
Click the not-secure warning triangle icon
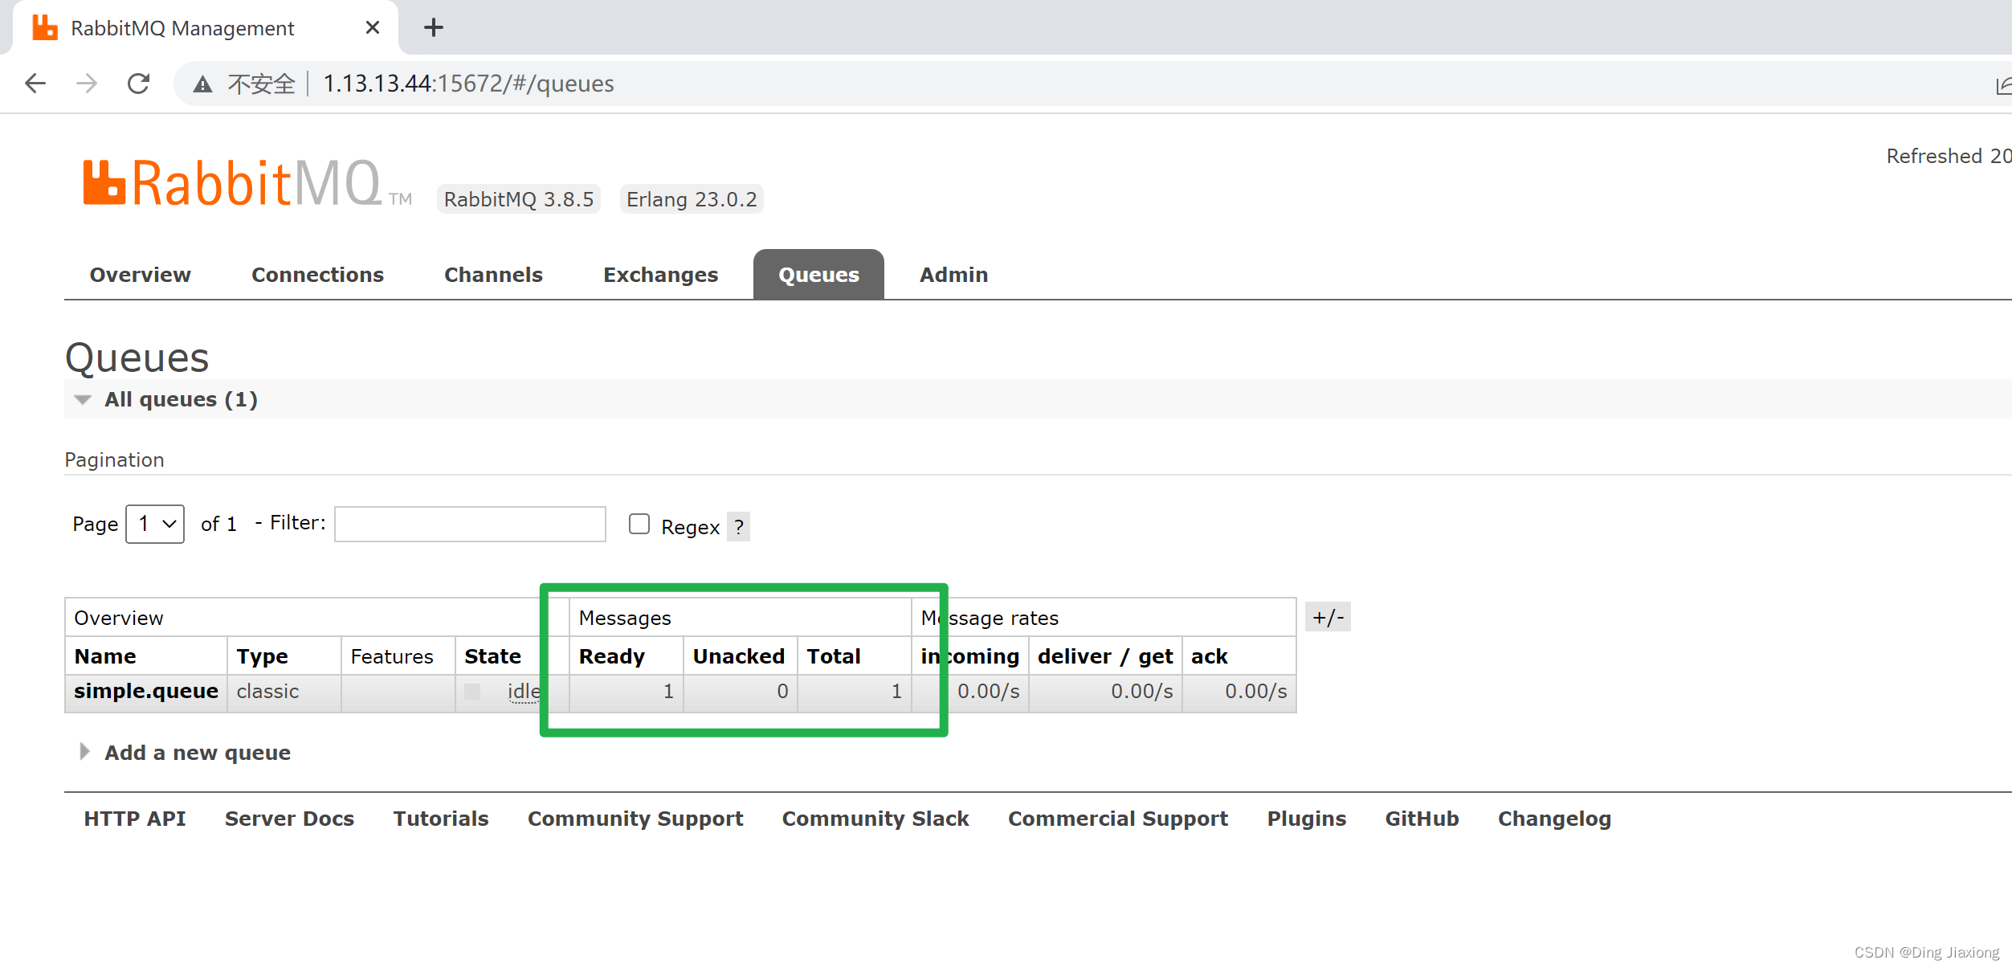point(202,84)
